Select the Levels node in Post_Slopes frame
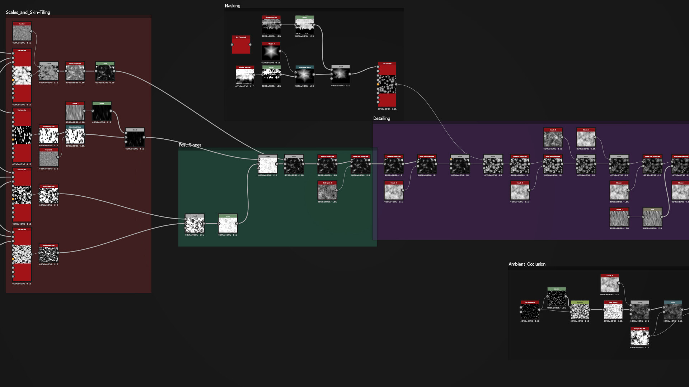This screenshot has height=387, width=689. click(x=228, y=224)
